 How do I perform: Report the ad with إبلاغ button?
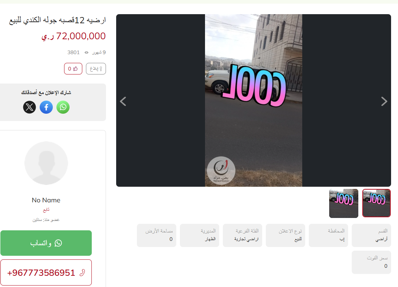96,69
